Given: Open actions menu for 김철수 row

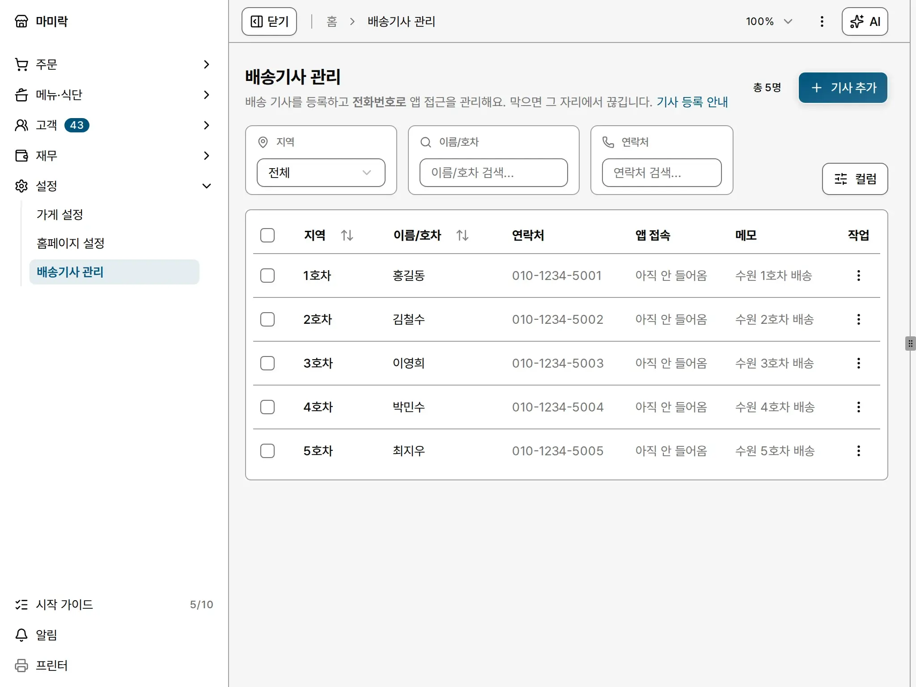Looking at the screenshot, I should point(858,319).
